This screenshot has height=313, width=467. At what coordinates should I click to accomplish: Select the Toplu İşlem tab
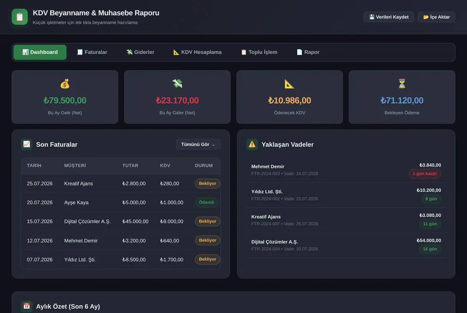click(x=259, y=52)
